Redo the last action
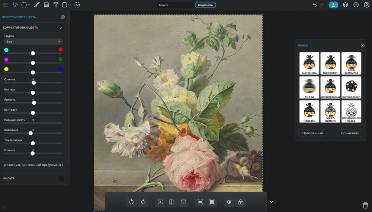The image size is (372, 212). (x=321, y=5)
